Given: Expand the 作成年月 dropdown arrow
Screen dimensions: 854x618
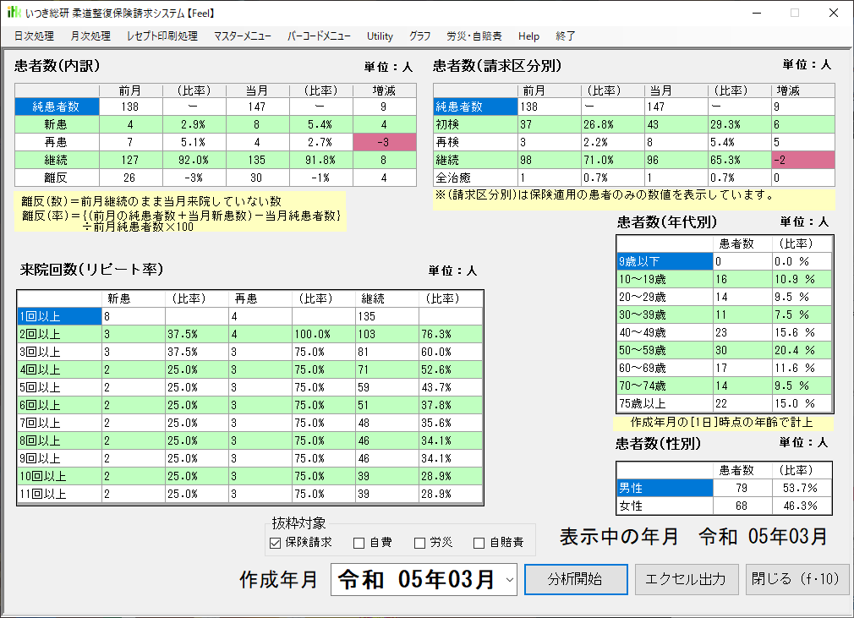Looking at the screenshot, I should pyautogui.click(x=509, y=580).
